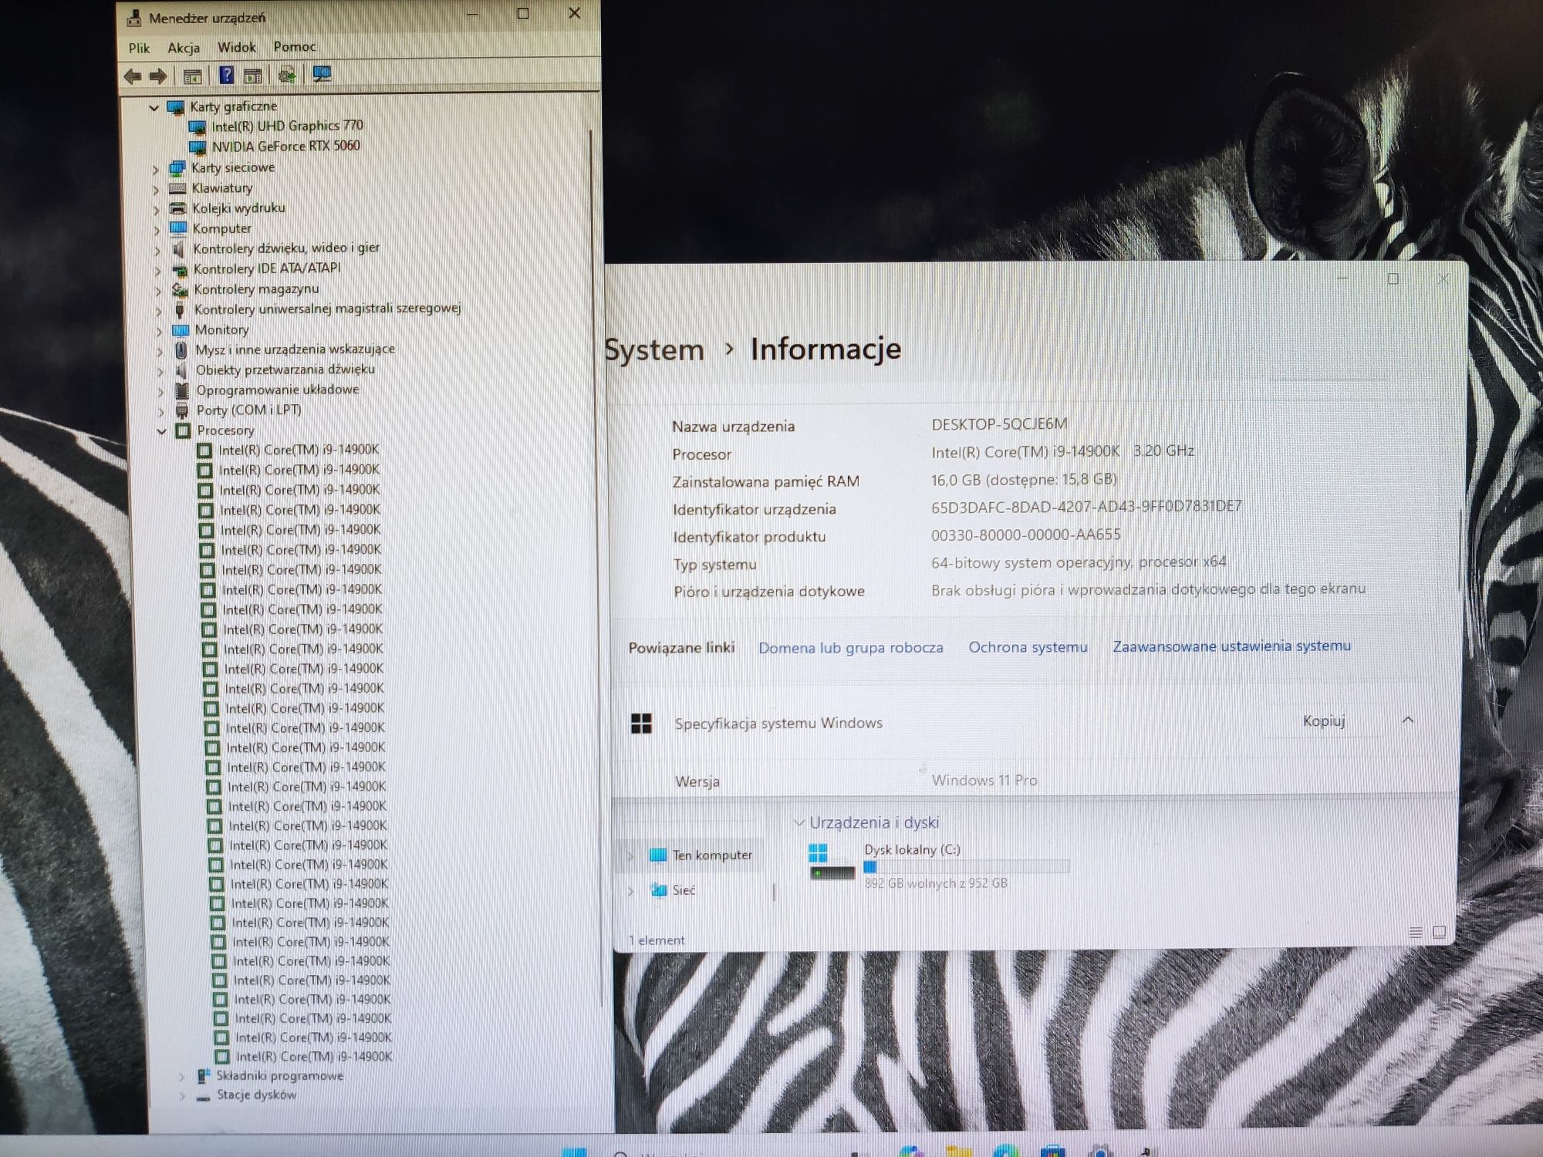Maximize the Menedżer urządzeń window

coord(523,14)
